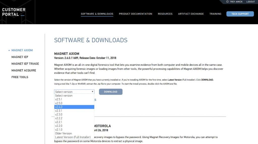
Task: Click the Customer Portal logo
Action: pyautogui.click(x=14, y=12)
